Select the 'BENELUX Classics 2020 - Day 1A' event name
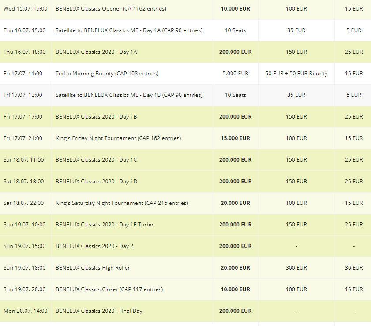Screen dimensions: 371x326 [x=96, y=52]
